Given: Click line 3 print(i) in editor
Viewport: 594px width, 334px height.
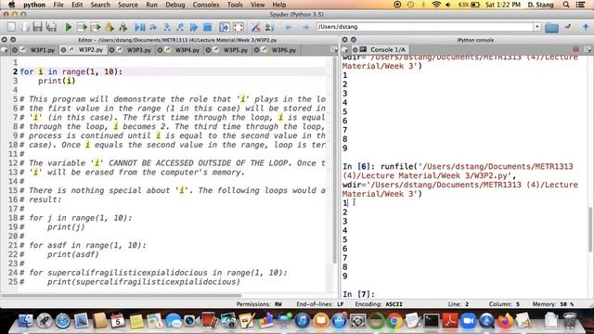Looking at the screenshot, I should [x=57, y=81].
